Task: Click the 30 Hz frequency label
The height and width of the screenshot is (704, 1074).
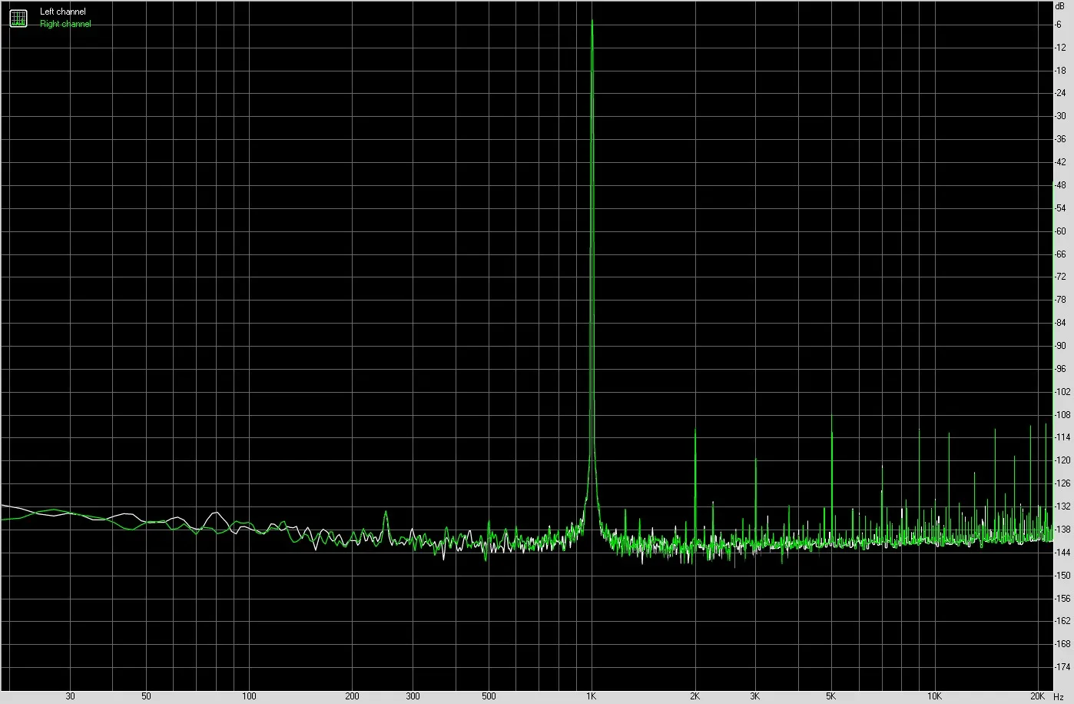Action: click(70, 696)
